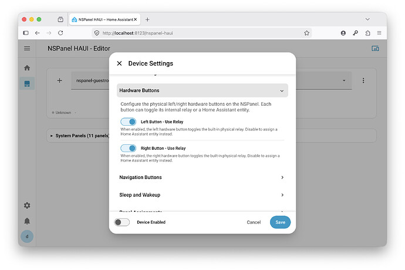Click the address bar URL
The height and width of the screenshot is (270, 405).
tap(138, 33)
